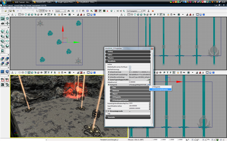Open the World coordinate system dropdown
This screenshot has width=227, height=141.
click(61, 11)
